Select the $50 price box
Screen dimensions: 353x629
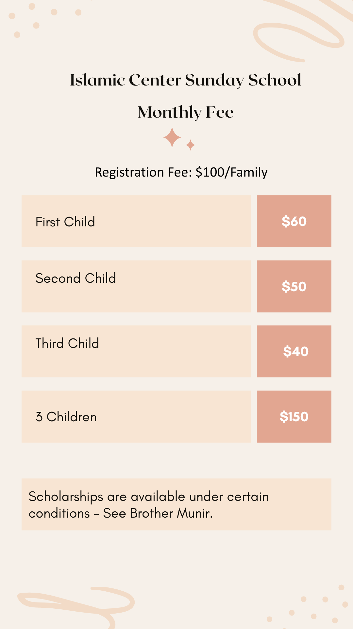[294, 286]
